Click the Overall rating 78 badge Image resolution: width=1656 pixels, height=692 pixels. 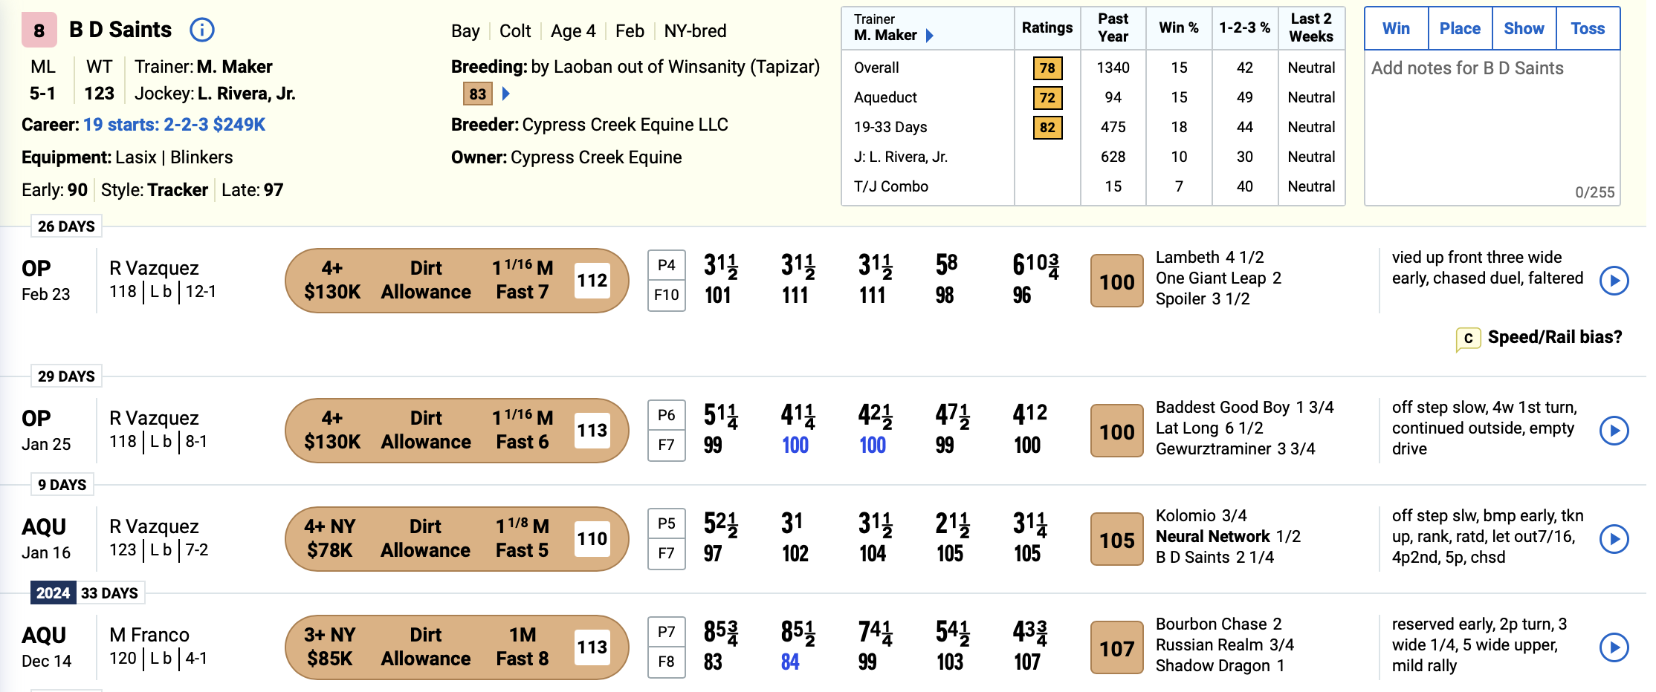[1047, 68]
